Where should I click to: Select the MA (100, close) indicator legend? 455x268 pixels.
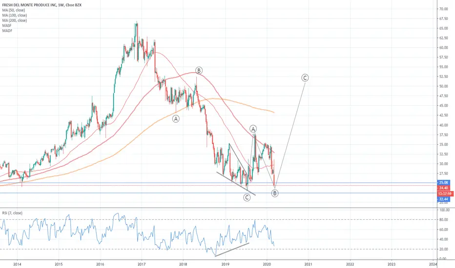point(15,16)
